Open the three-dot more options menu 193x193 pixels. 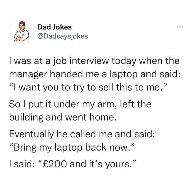[x=180, y=27]
